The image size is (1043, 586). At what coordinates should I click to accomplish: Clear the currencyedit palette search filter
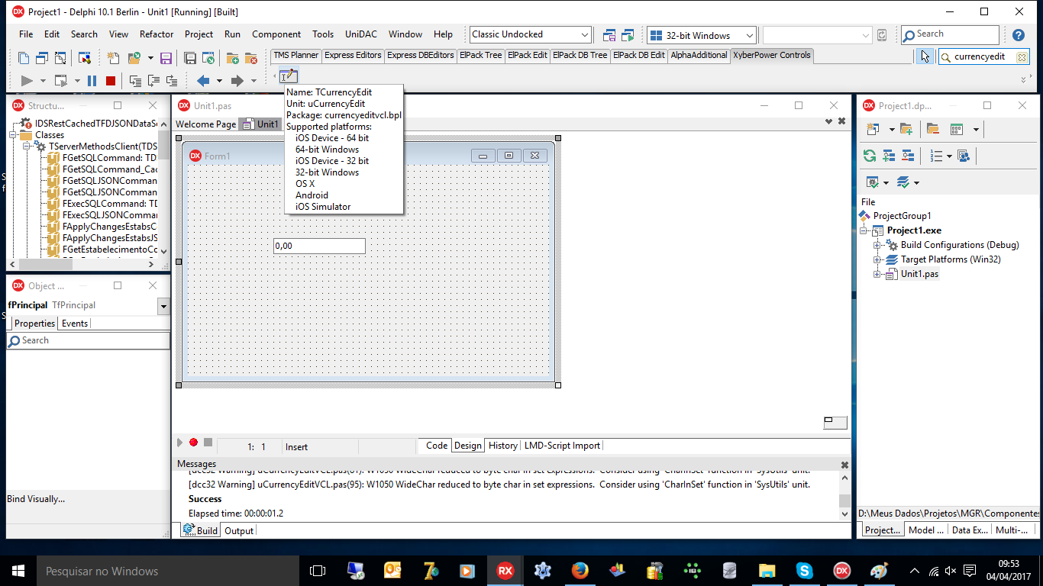1022,57
